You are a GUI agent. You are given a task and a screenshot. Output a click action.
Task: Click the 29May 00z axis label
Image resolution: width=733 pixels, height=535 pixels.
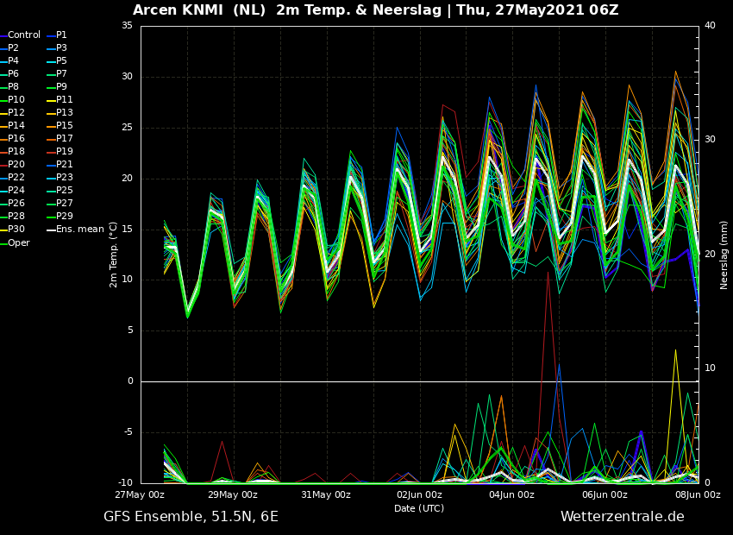tap(233, 494)
